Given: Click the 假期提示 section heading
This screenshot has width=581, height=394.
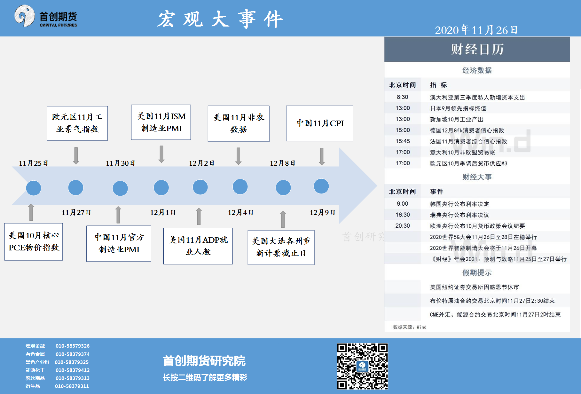Looking at the screenshot, I should (x=477, y=272).
